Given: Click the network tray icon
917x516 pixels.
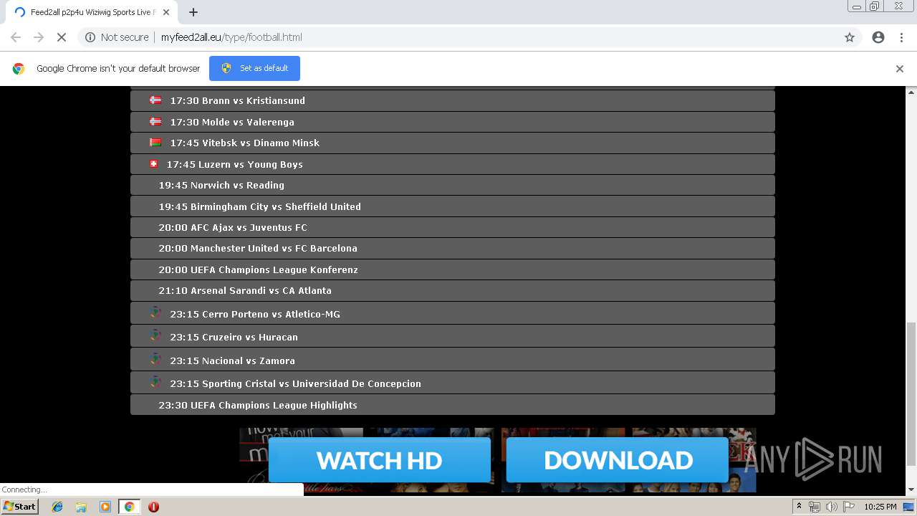Looking at the screenshot, I should [x=815, y=507].
